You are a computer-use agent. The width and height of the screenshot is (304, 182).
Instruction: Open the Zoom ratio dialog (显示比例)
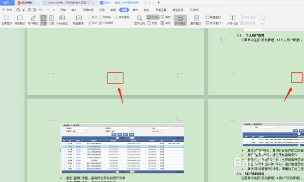point(139,20)
